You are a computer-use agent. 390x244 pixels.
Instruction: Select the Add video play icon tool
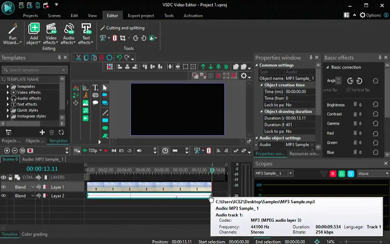tap(86, 118)
